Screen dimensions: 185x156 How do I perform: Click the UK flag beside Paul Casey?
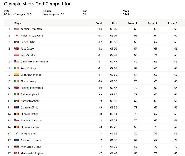(16, 49)
